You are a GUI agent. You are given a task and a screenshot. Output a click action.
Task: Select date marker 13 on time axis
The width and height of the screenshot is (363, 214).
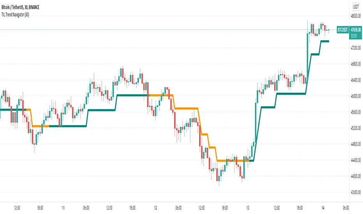click(247, 207)
